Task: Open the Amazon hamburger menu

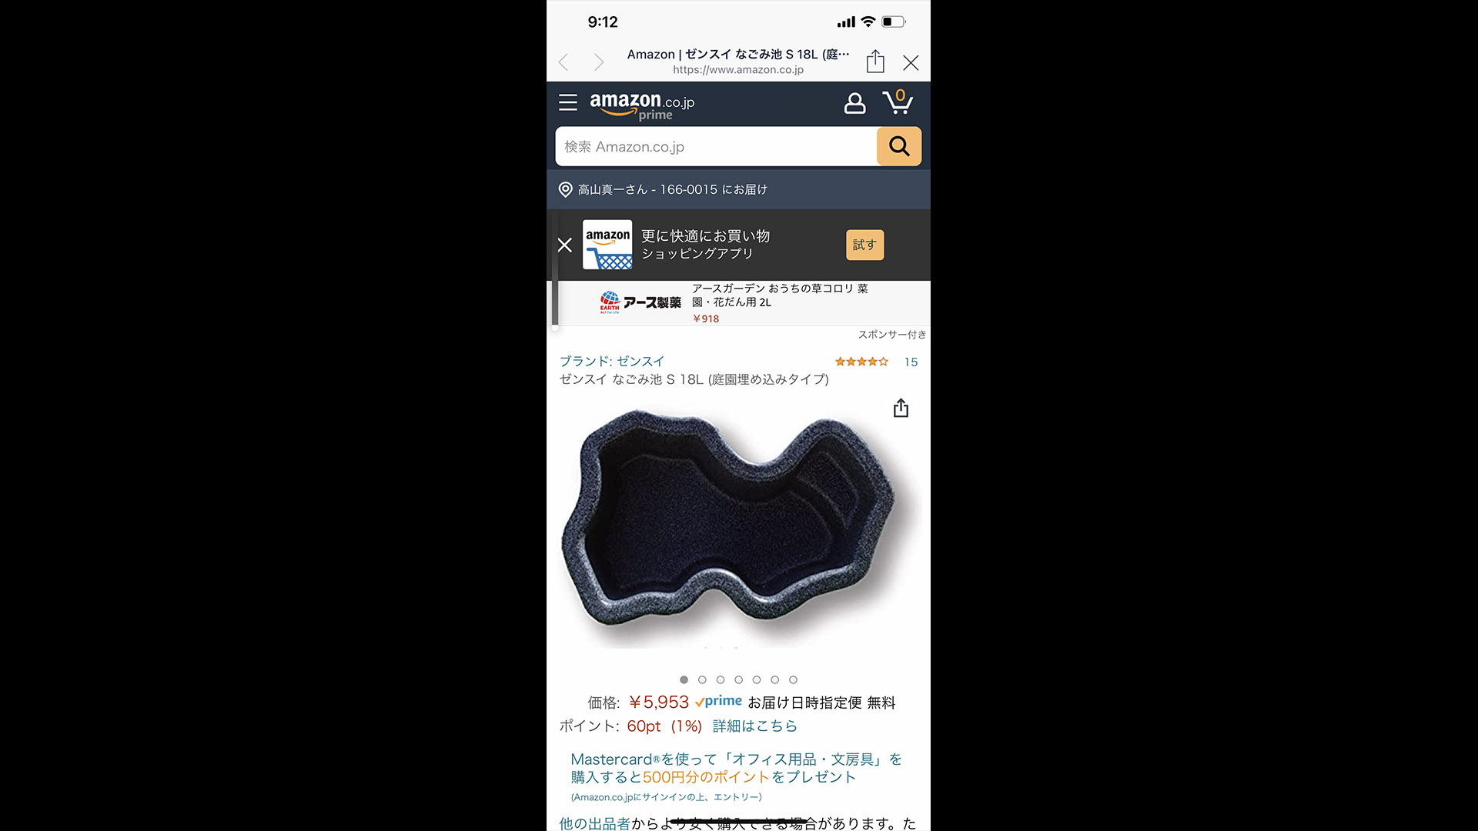Action: pos(568,102)
